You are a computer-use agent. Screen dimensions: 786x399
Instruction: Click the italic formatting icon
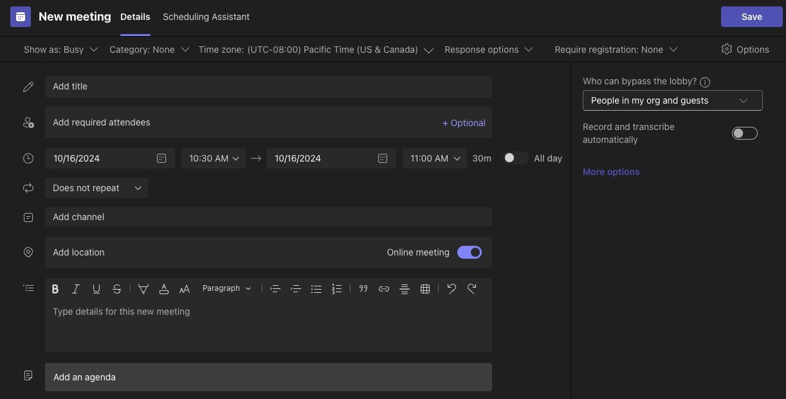pyautogui.click(x=76, y=289)
